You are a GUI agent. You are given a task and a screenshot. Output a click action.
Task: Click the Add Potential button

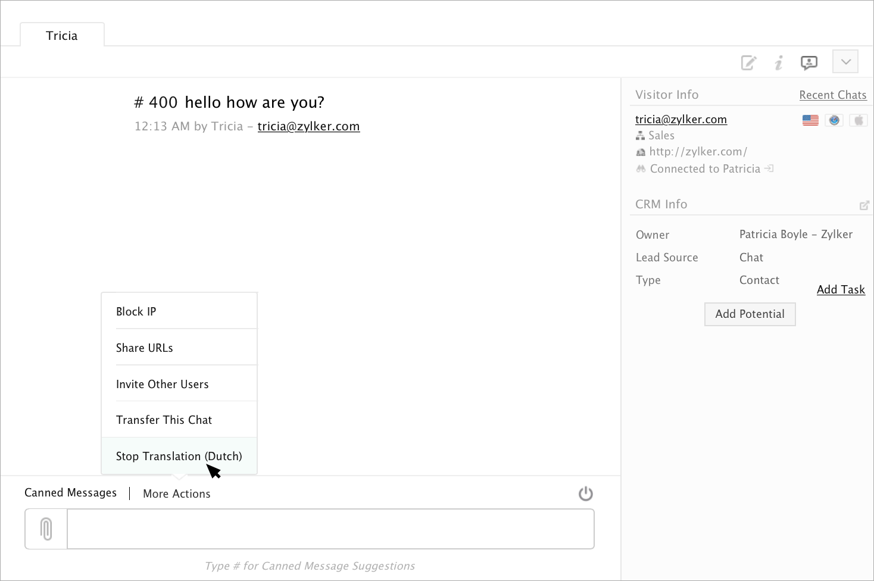[750, 314]
